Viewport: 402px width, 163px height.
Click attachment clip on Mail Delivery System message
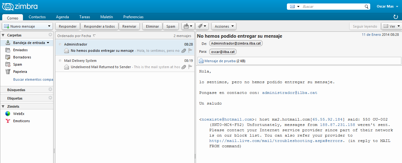184,67
